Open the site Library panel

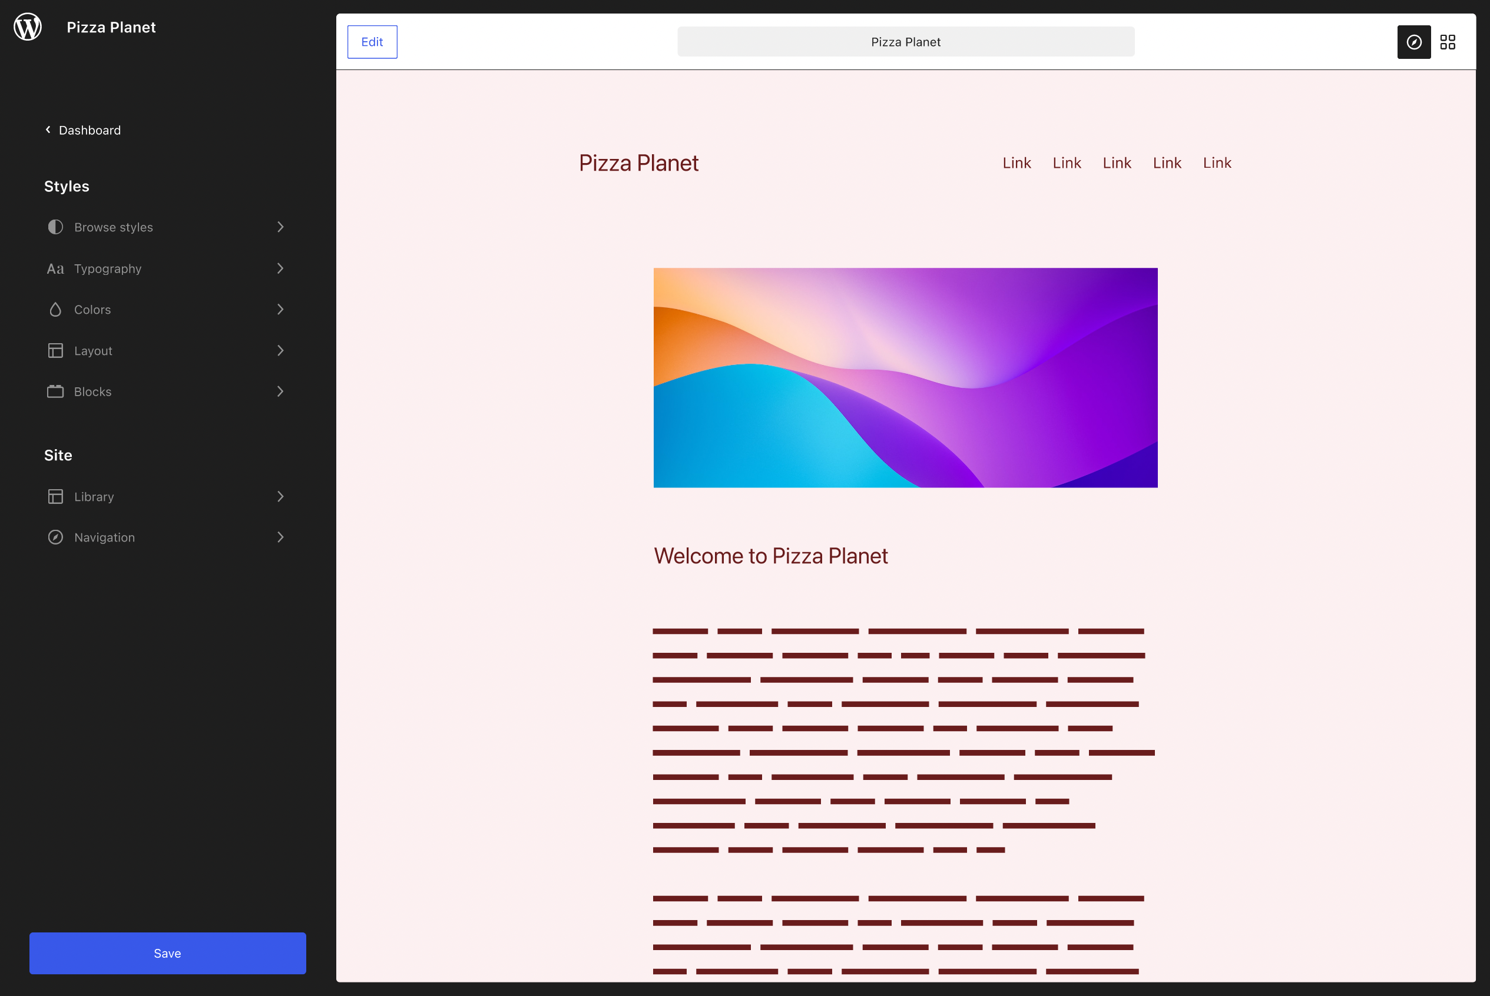[94, 496]
